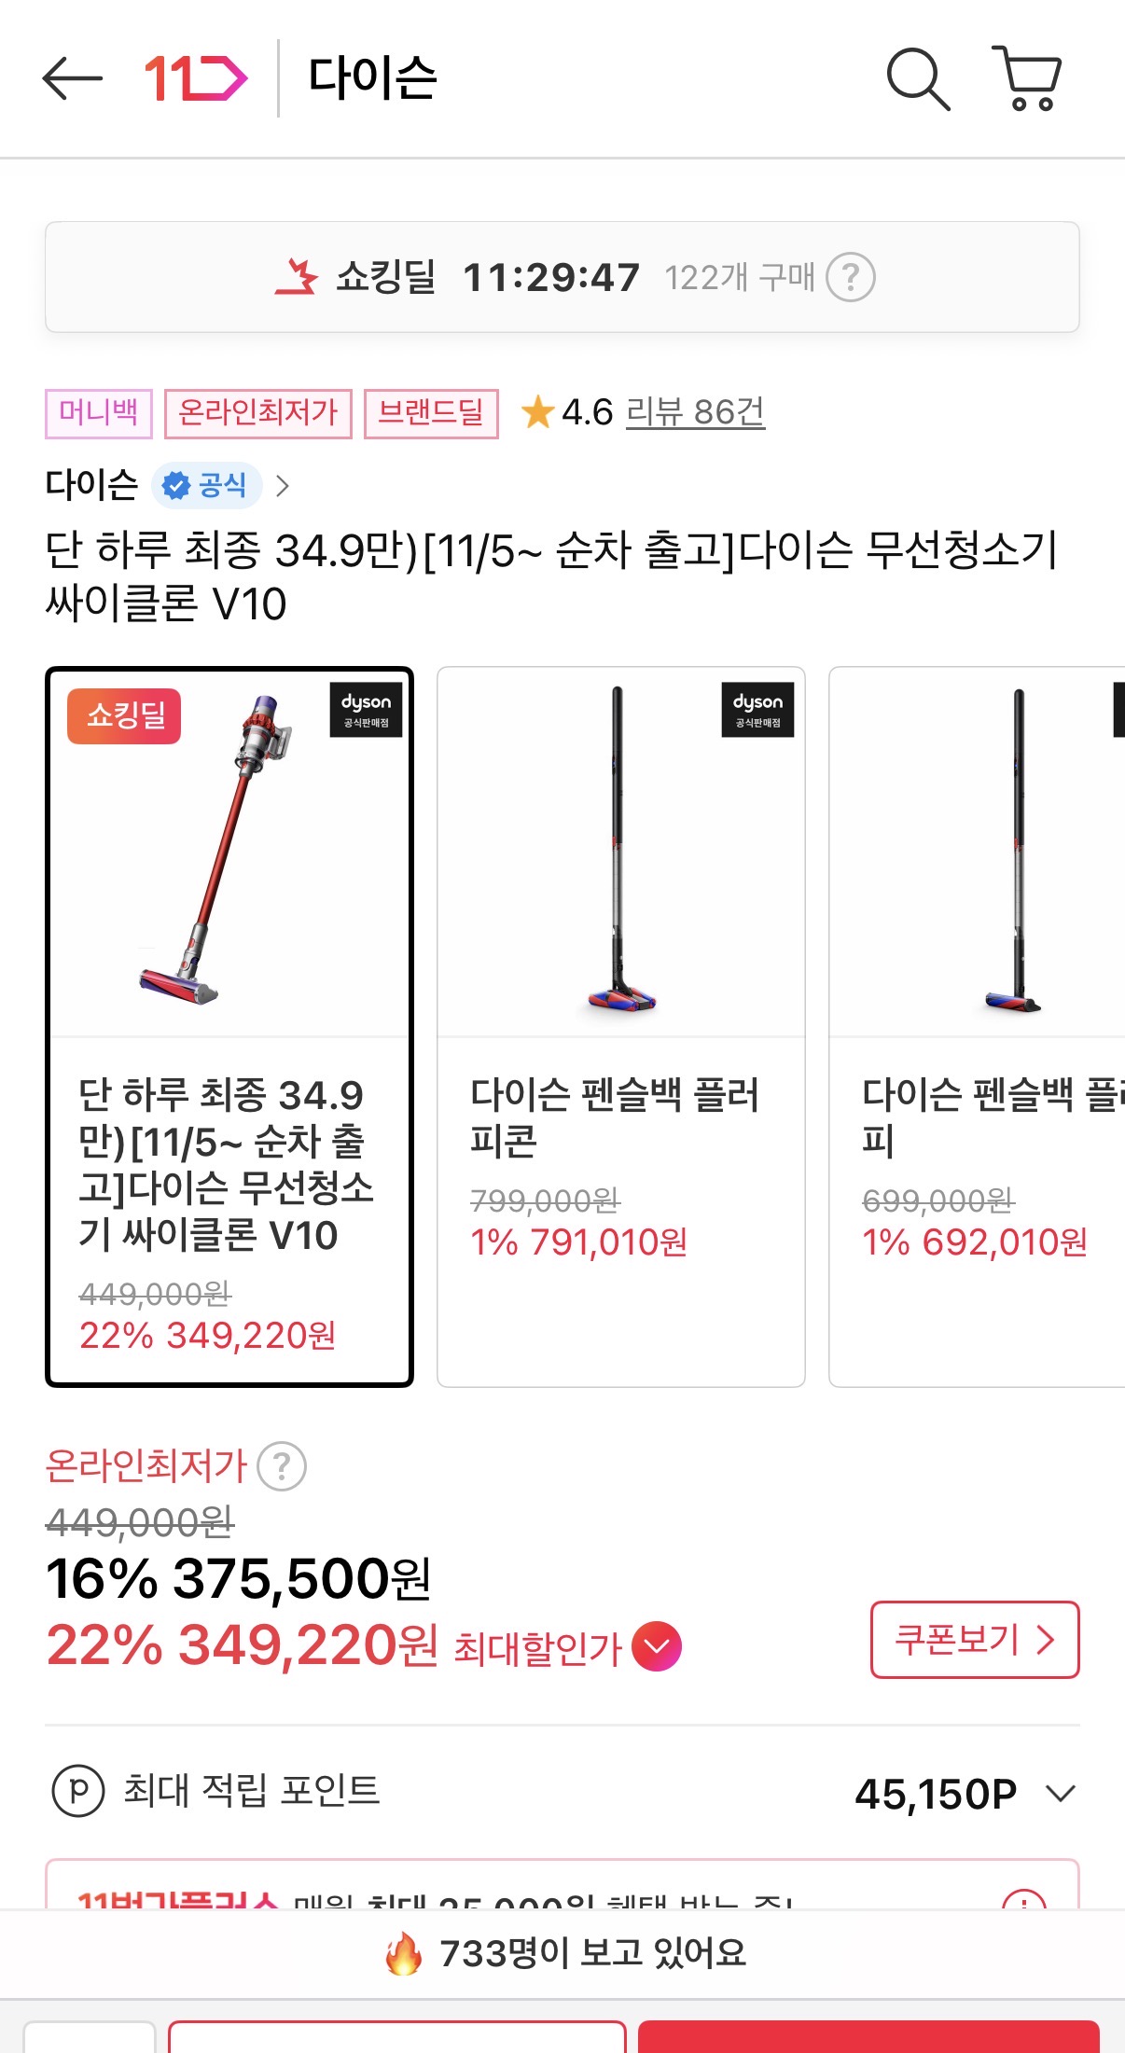Open the 11st home logo
The height and width of the screenshot is (2053, 1125).
click(x=195, y=78)
